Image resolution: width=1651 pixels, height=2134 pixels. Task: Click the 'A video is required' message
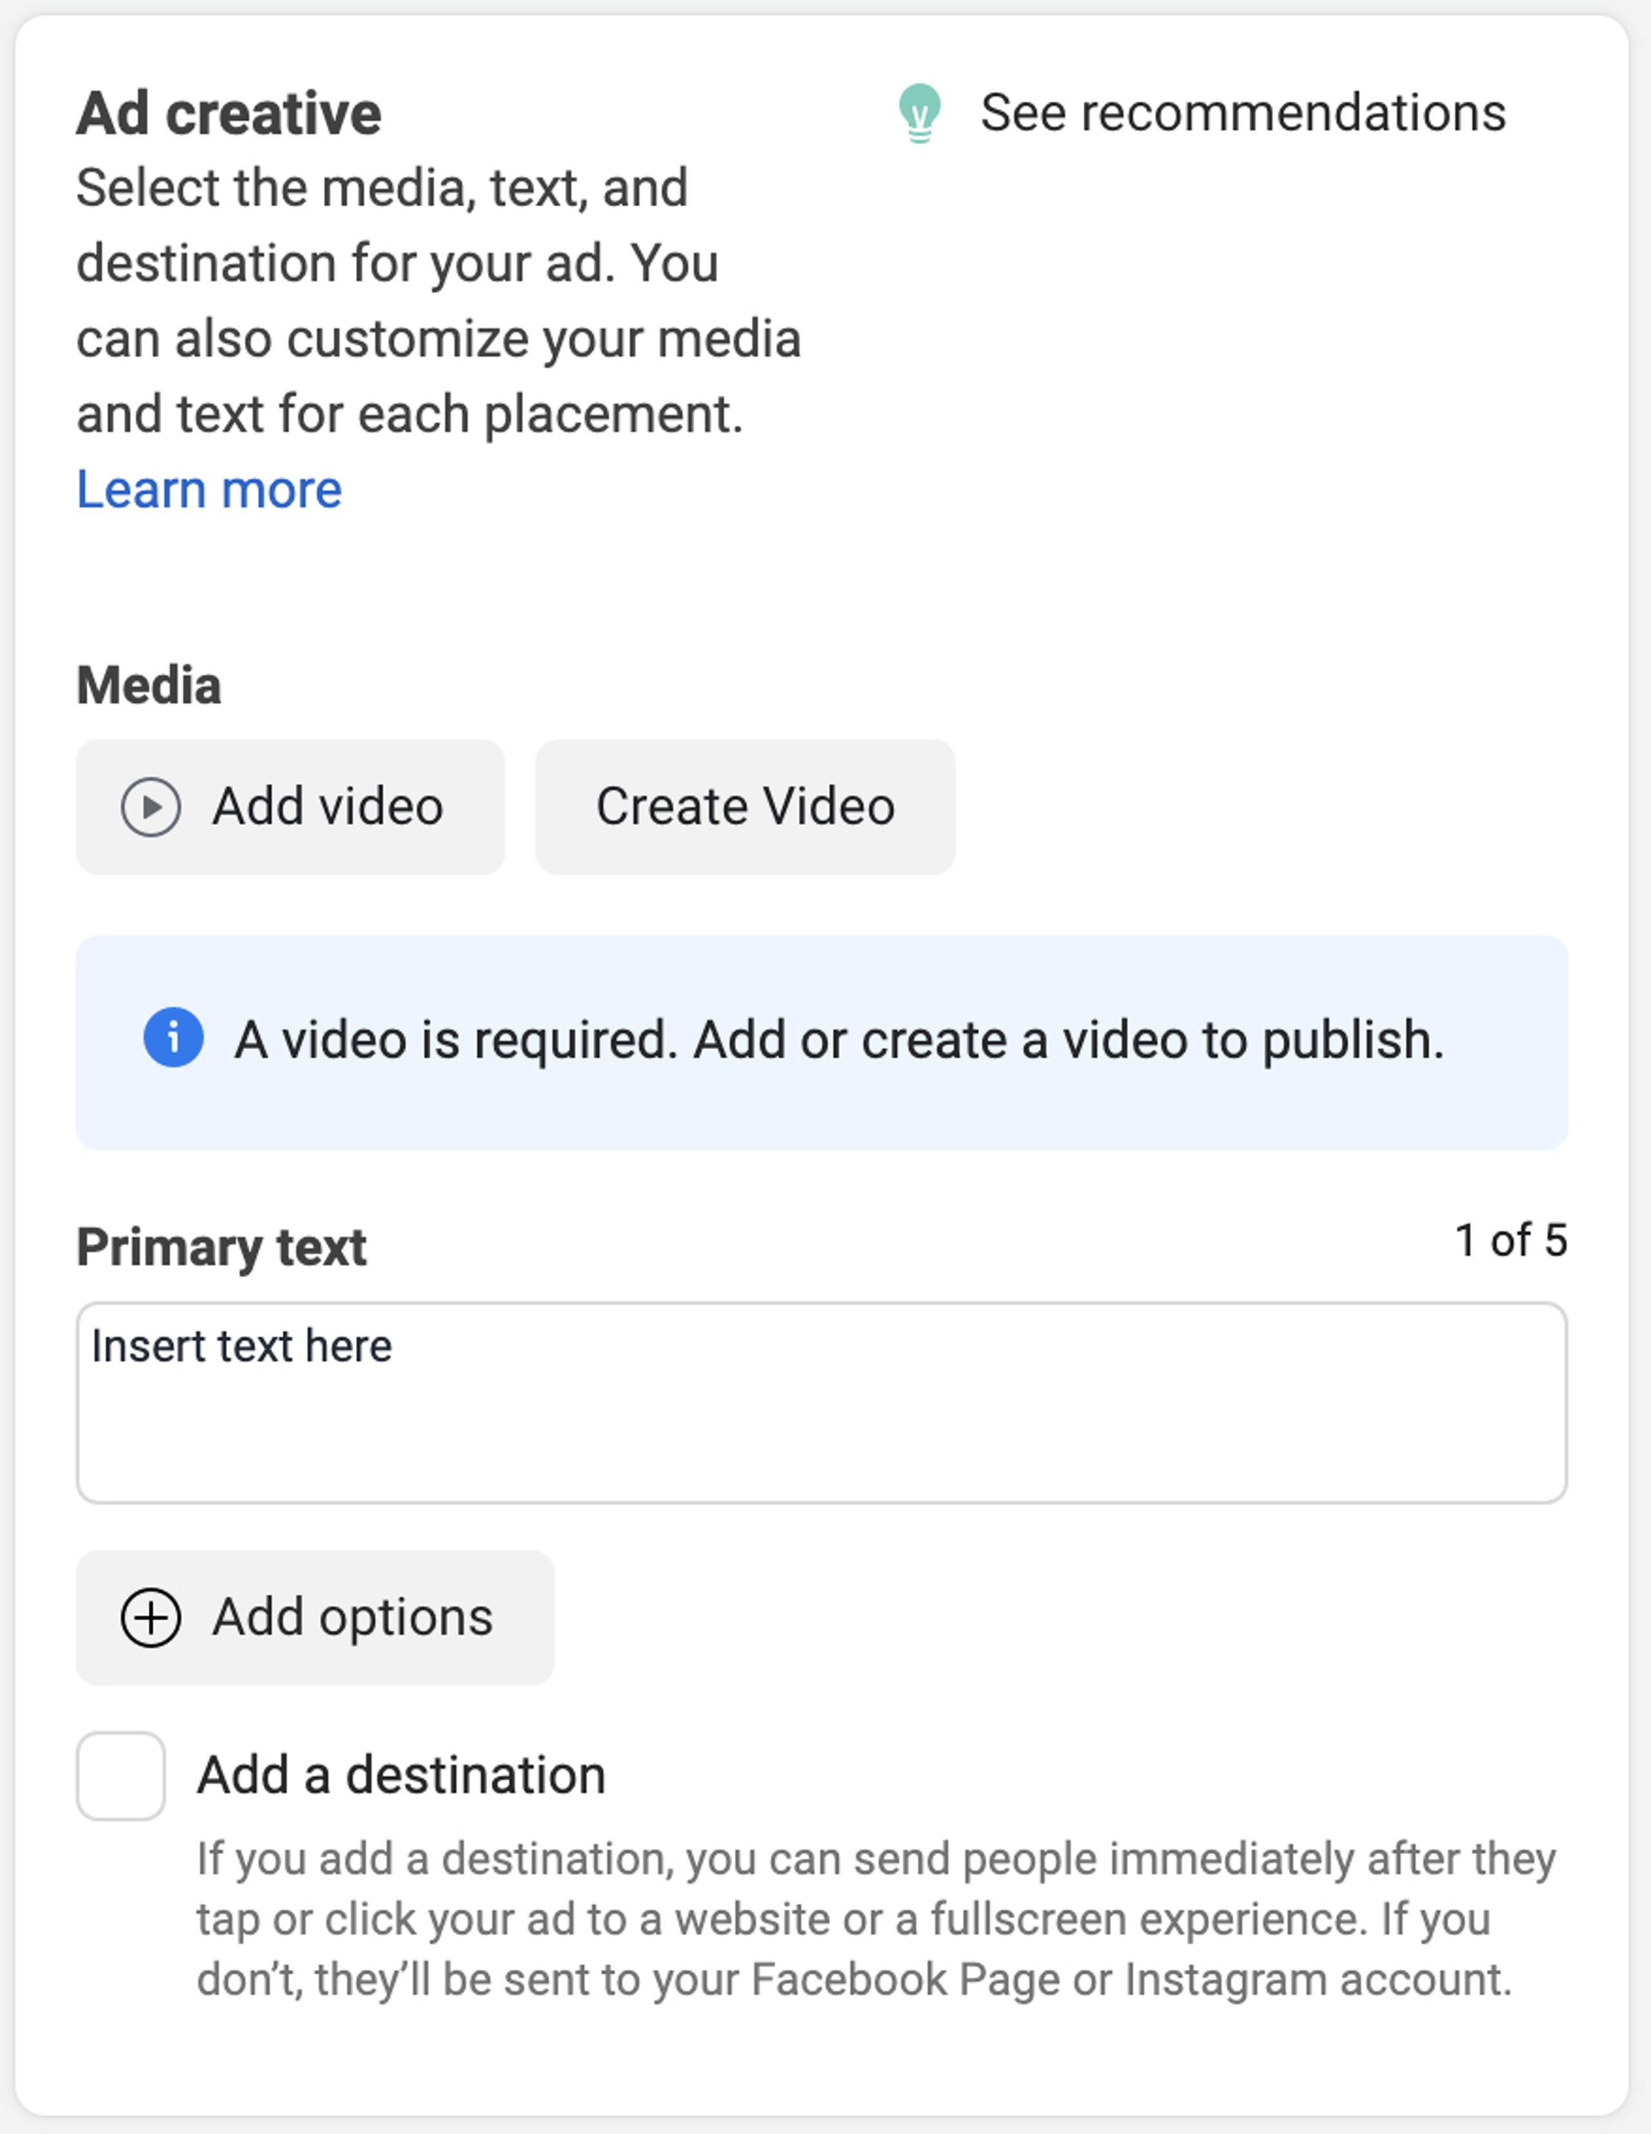[x=838, y=1040]
